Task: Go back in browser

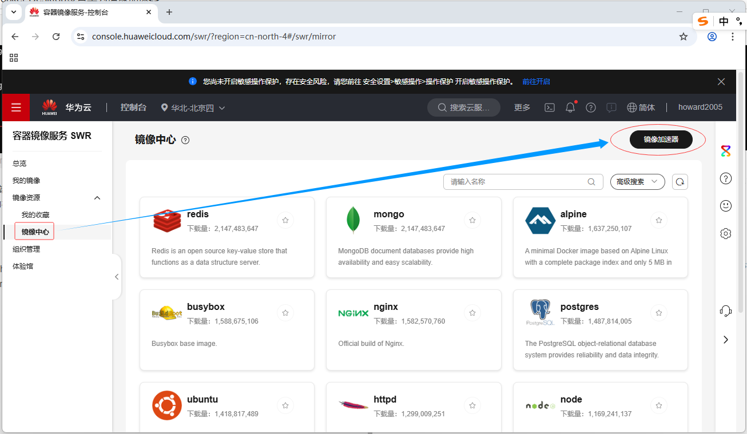Action: (15, 37)
